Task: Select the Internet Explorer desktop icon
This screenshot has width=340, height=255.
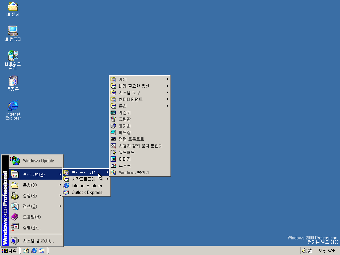Action: coord(13,110)
